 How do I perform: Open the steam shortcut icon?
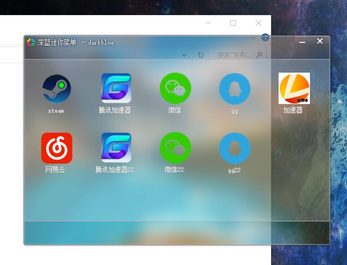pos(57,89)
